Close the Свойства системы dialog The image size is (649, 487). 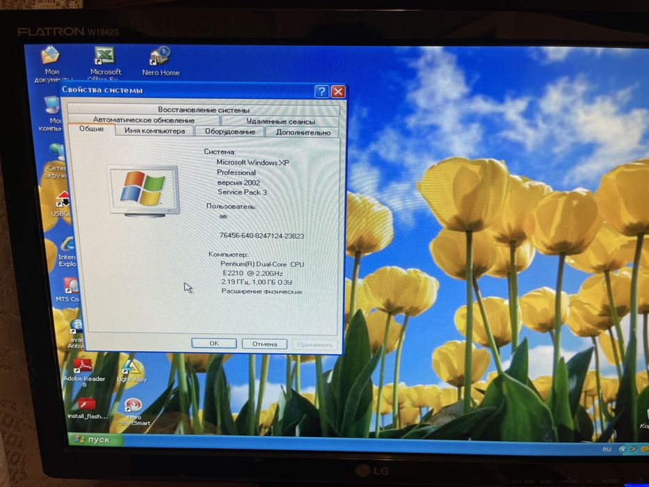[x=338, y=92]
